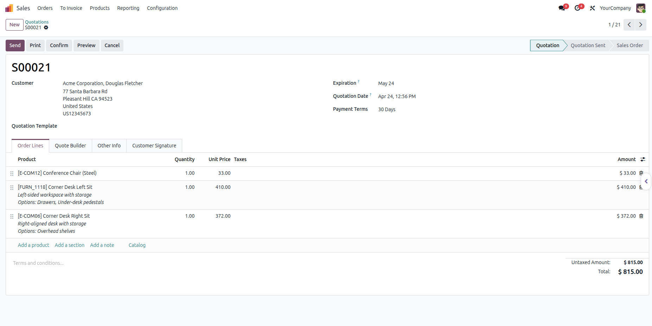
Task: Click the Terms and conditions field
Action: click(x=38, y=263)
